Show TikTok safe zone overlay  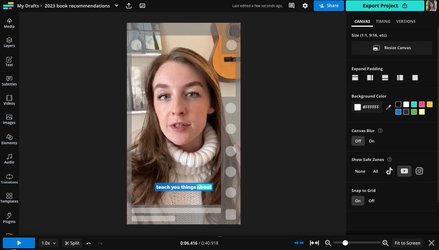coord(389,171)
